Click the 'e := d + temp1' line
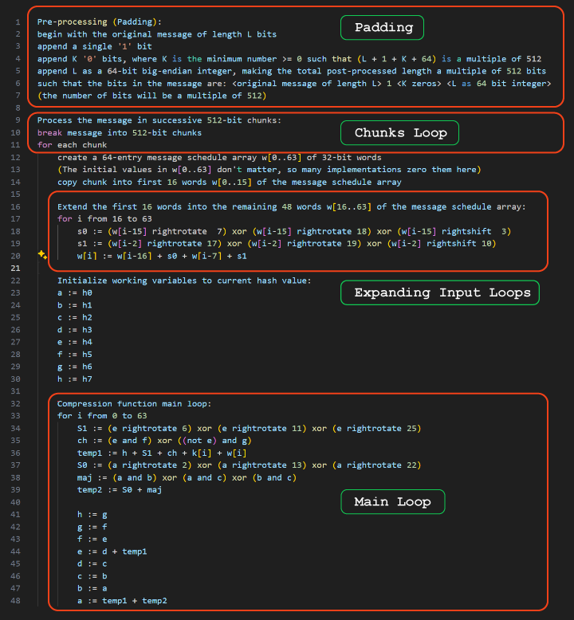Viewport: 574px width, 620px height. (x=112, y=551)
